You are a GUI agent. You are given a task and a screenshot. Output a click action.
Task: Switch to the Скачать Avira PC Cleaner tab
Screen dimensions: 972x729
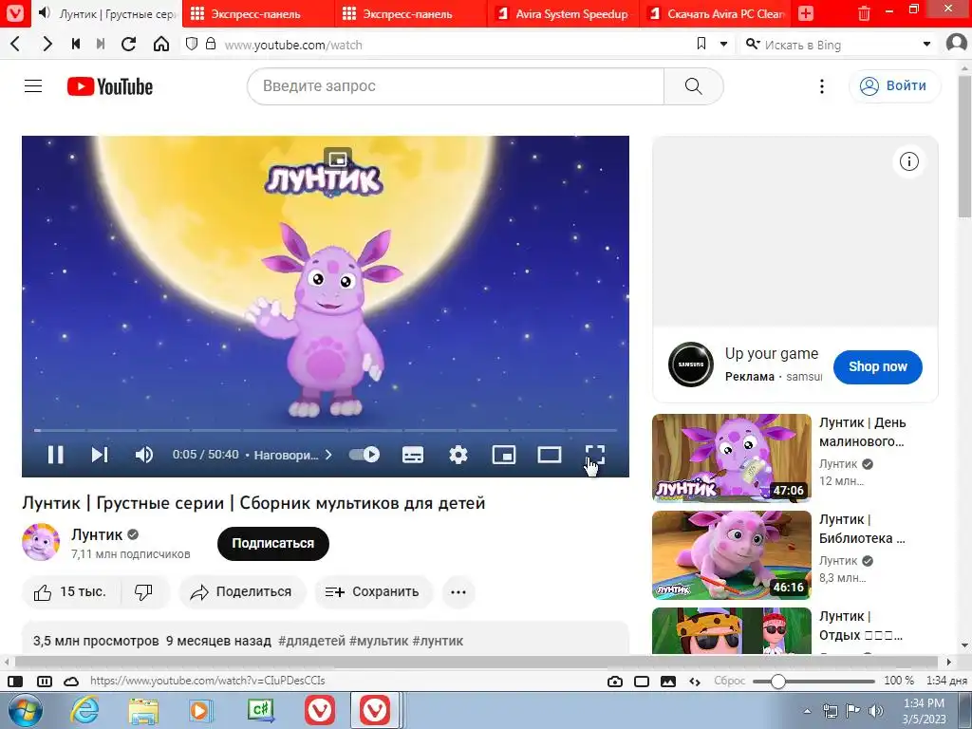point(715,13)
